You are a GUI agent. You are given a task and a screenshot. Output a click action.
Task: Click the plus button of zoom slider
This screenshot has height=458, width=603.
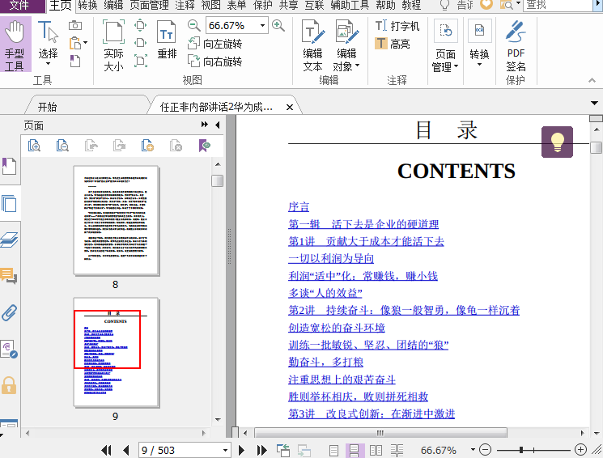point(580,450)
